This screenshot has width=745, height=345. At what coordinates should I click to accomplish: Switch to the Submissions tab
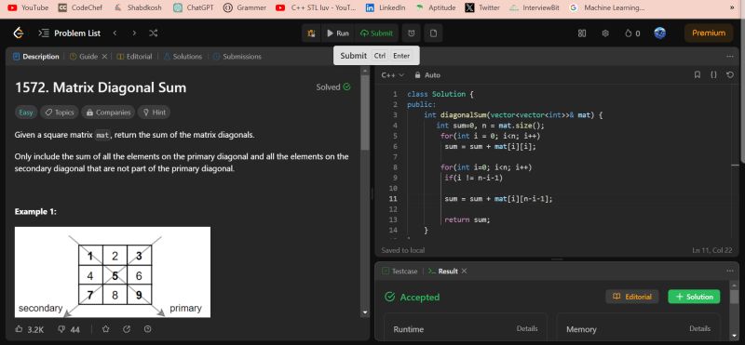[237, 57]
